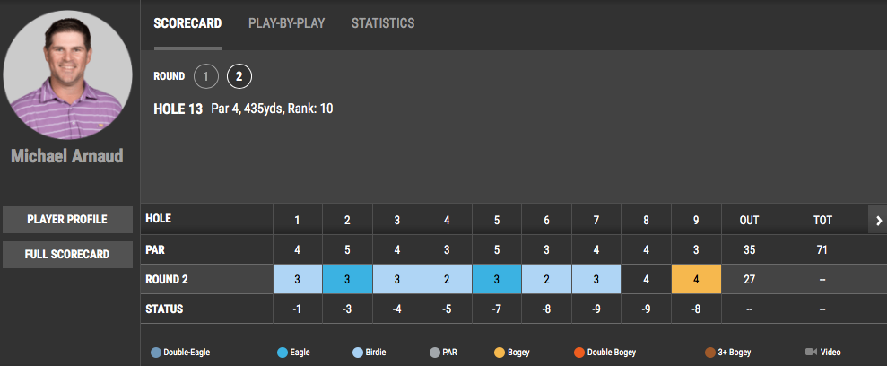
Task: Open the Player Profile button
Action: point(68,220)
